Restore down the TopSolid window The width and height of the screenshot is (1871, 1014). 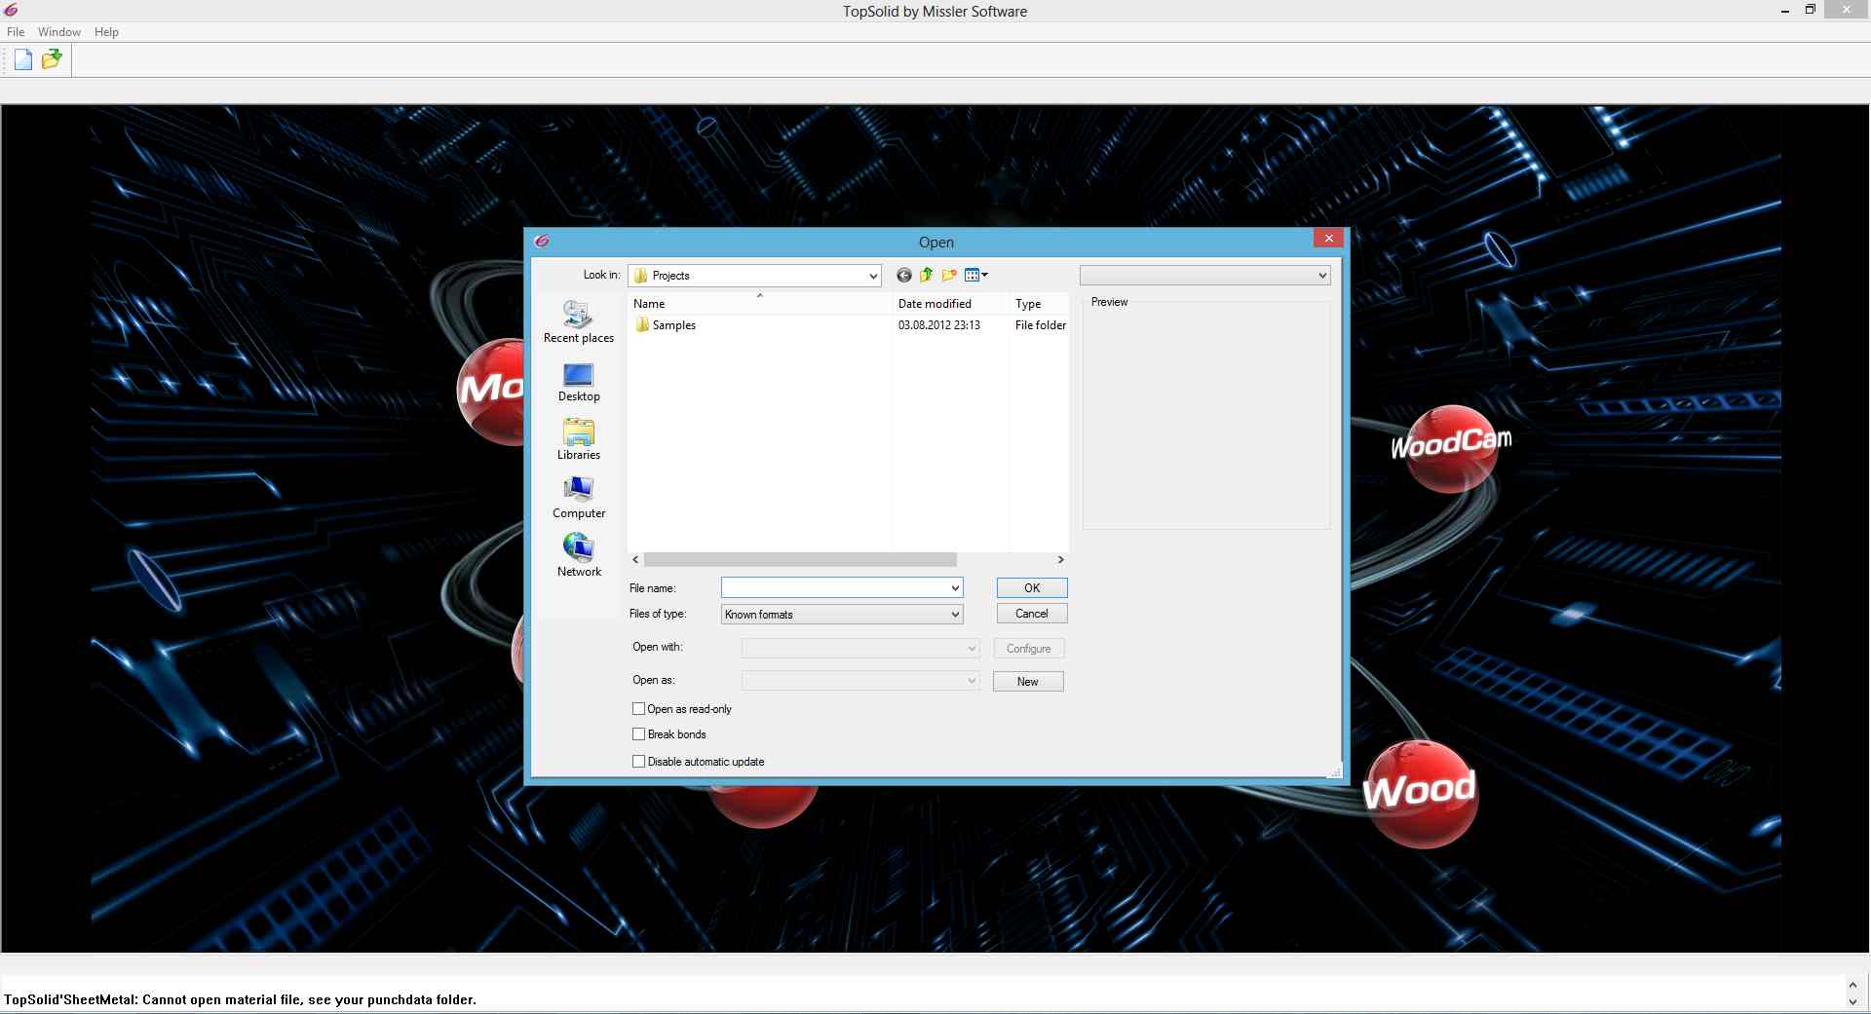[x=1810, y=10]
